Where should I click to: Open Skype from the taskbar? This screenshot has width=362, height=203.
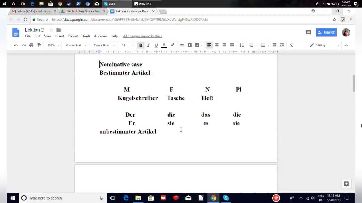pyautogui.click(x=226, y=198)
